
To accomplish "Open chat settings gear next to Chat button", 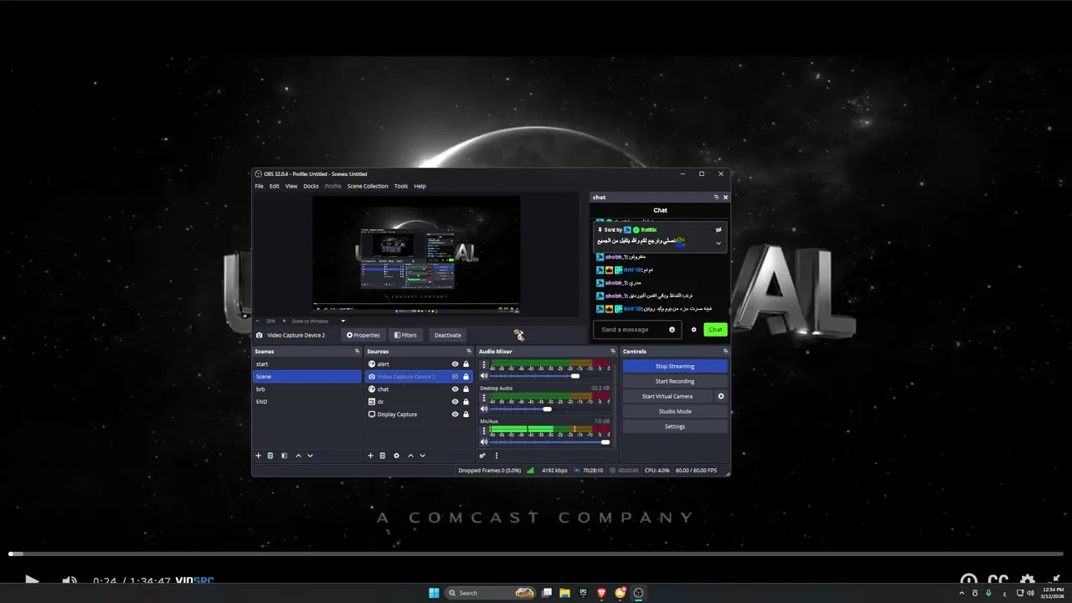I will [x=693, y=329].
